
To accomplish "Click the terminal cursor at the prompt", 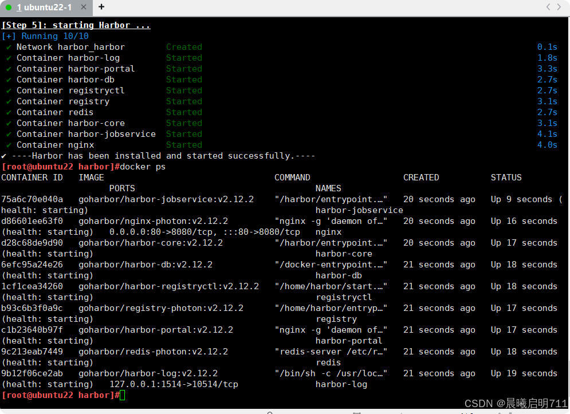I will click(x=123, y=395).
